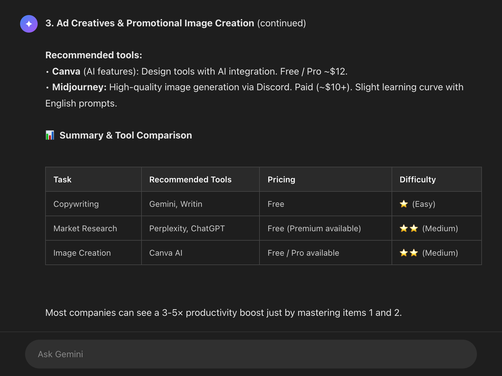502x376 pixels.
Task: Select the Image Creation table cell
Action: (82, 253)
